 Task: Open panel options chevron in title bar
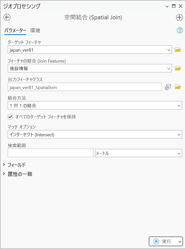167,6
